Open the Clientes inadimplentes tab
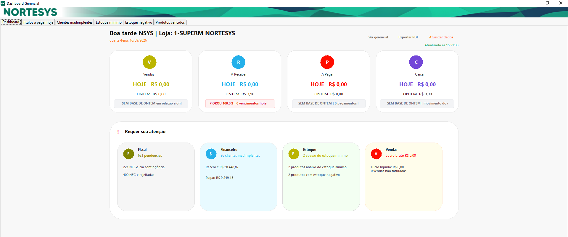Screen dimensions: 568x237 [x=75, y=22]
